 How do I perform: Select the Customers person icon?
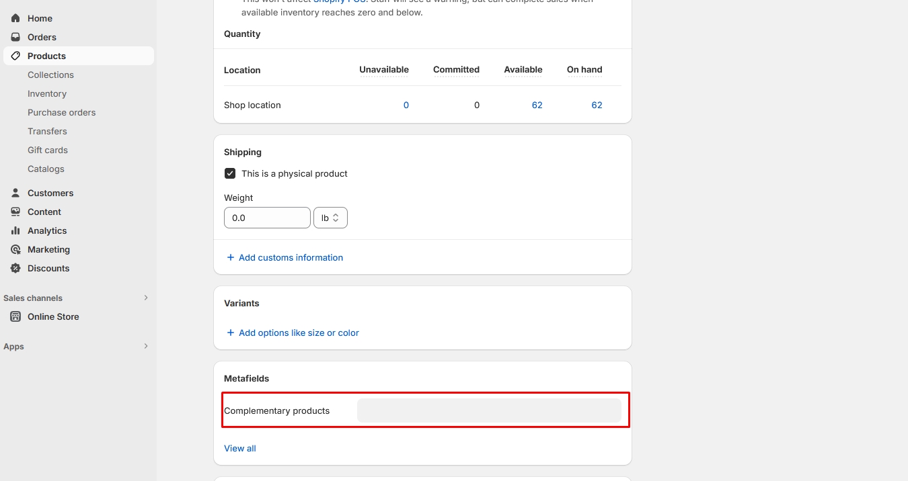tap(15, 193)
